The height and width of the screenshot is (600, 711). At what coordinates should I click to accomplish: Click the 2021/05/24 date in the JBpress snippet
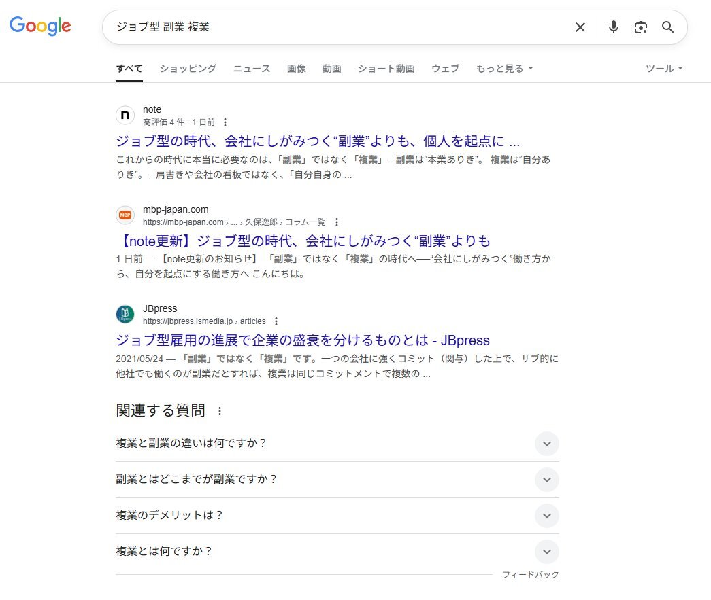click(x=139, y=359)
